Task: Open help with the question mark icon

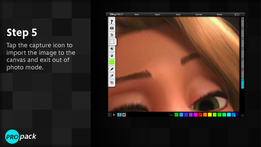Action: 112,22
